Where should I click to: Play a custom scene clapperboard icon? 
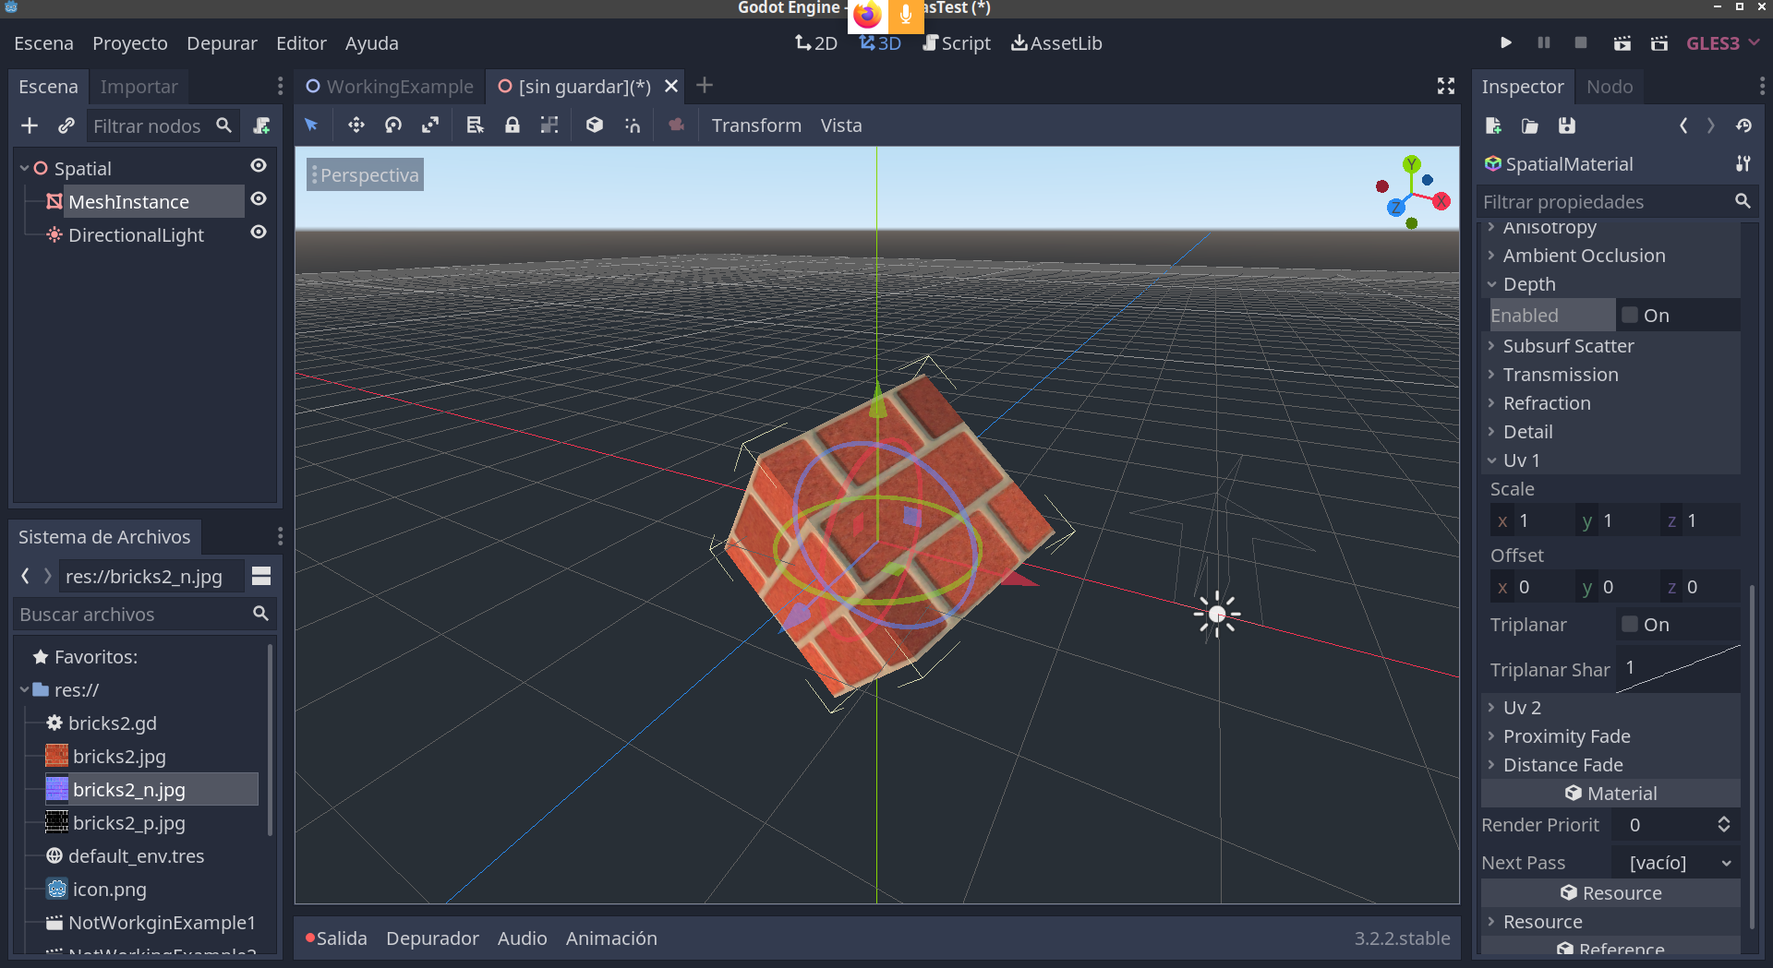(1659, 43)
